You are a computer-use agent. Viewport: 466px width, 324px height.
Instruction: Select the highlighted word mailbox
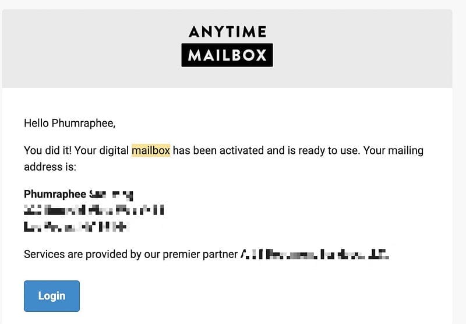point(151,150)
